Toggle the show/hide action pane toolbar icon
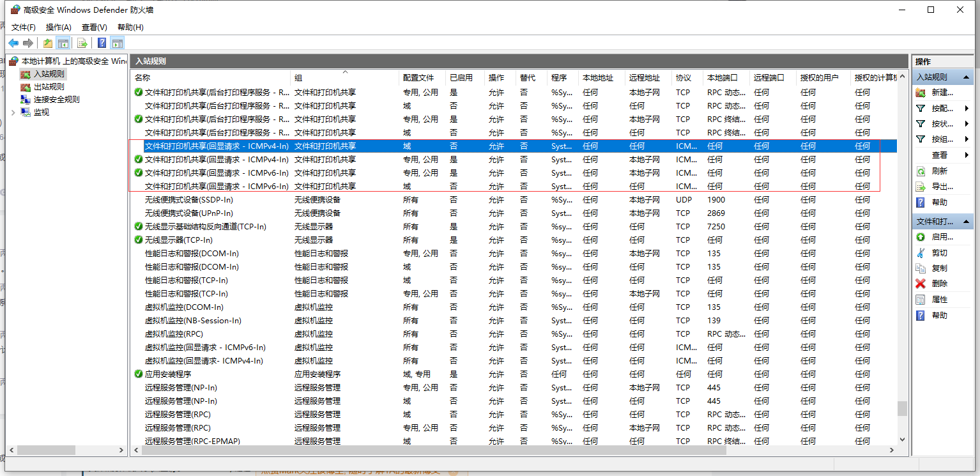 (117, 43)
